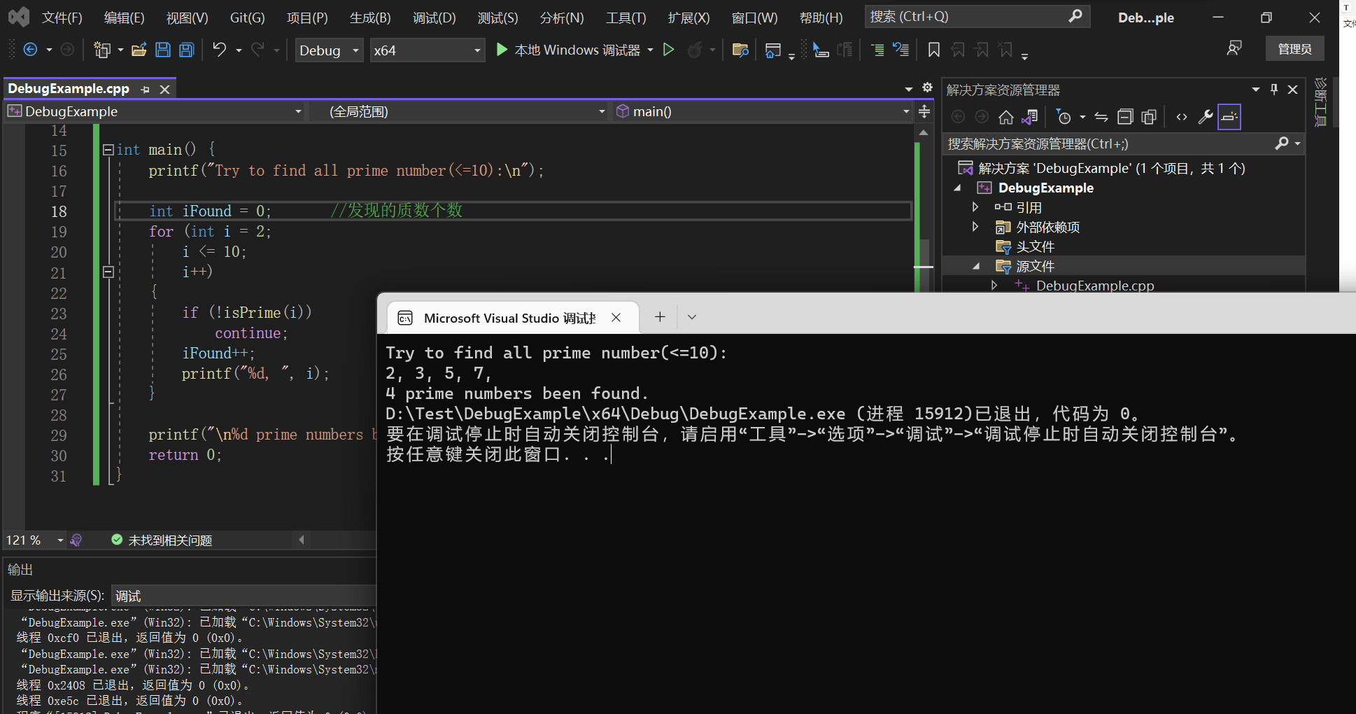This screenshot has height=714, width=1356.
Task: Select DebugExample.cpp in Solution Explorer
Action: (1094, 286)
